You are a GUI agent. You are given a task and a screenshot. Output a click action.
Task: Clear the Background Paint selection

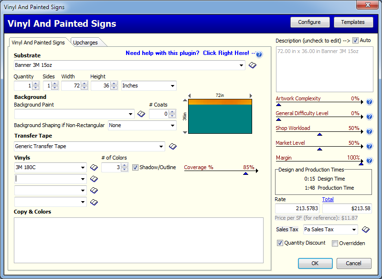click(x=141, y=114)
